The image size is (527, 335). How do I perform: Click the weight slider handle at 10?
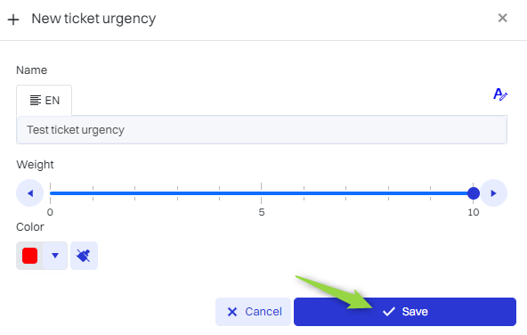[474, 193]
